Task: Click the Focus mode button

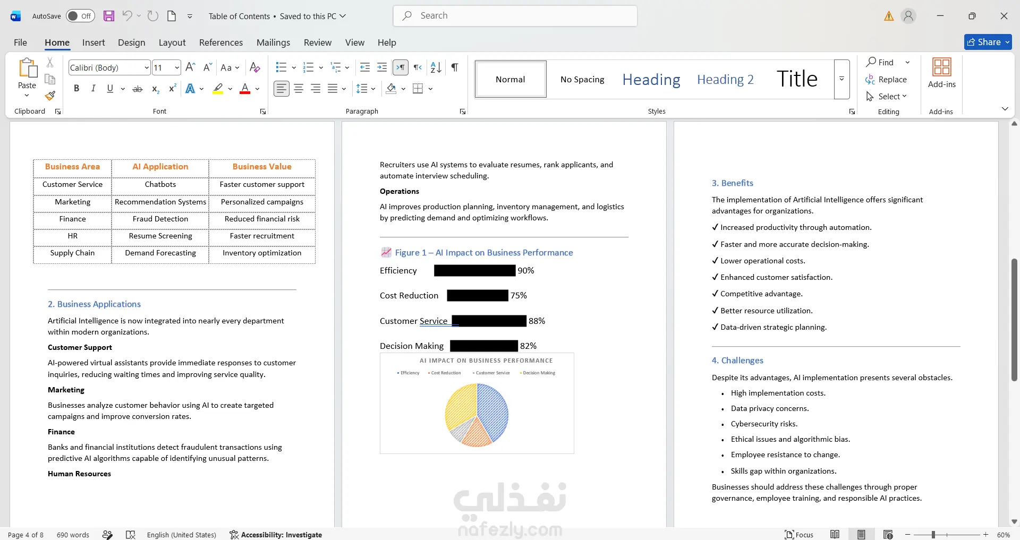Action: coord(799,535)
